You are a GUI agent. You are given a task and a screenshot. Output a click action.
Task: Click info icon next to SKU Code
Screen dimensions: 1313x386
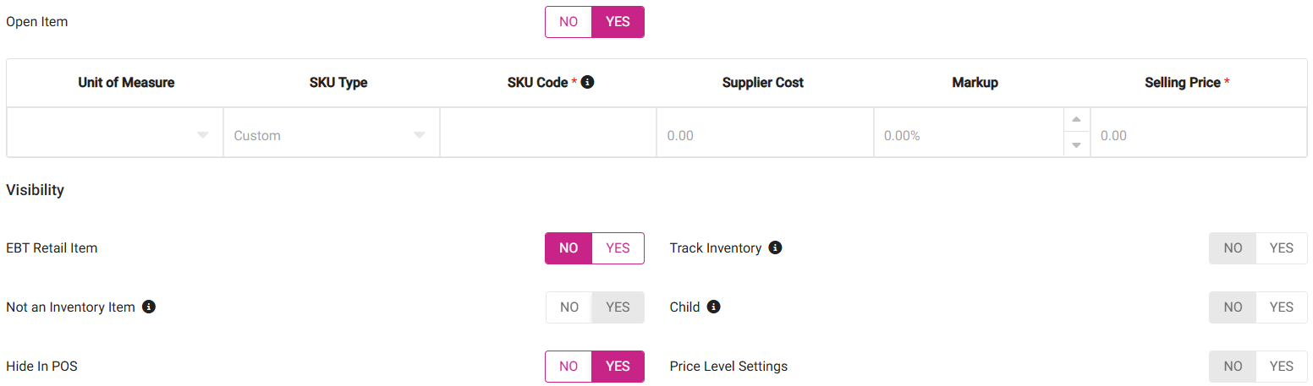pyautogui.click(x=588, y=83)
